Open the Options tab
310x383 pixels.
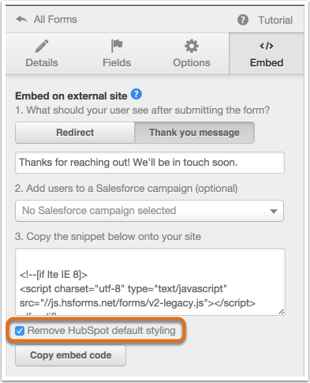point(192,54)
